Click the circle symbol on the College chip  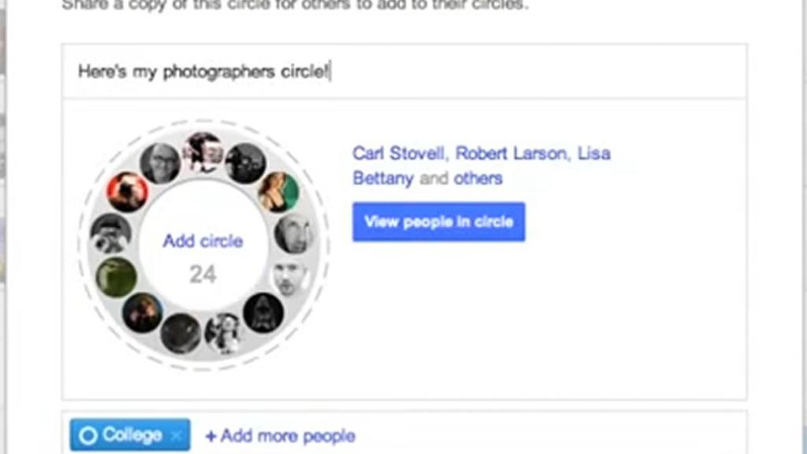coord(88,434)
